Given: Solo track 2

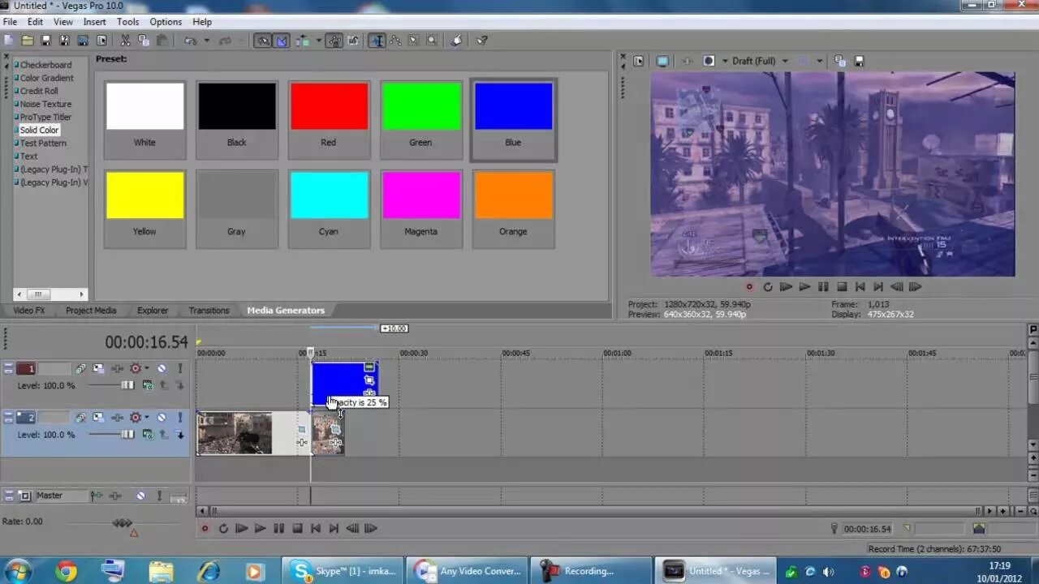Looking at the screenshot, I should click(x=180, y=418).
